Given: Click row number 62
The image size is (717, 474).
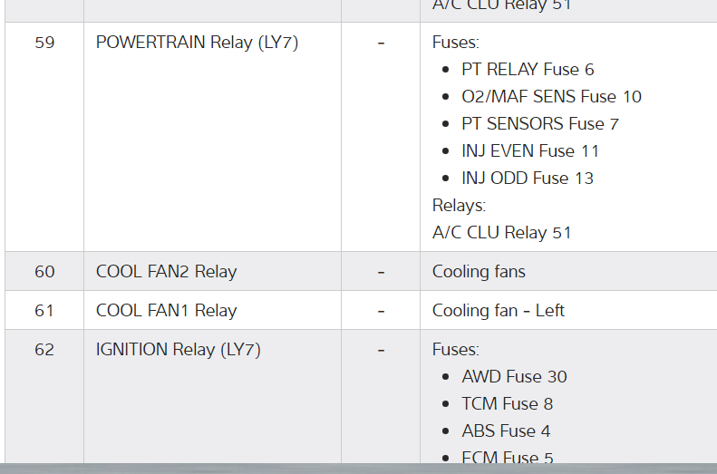Looking at the screenshot, I should 44,350.
